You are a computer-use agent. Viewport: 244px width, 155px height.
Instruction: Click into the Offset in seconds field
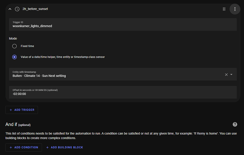(122, 94)
